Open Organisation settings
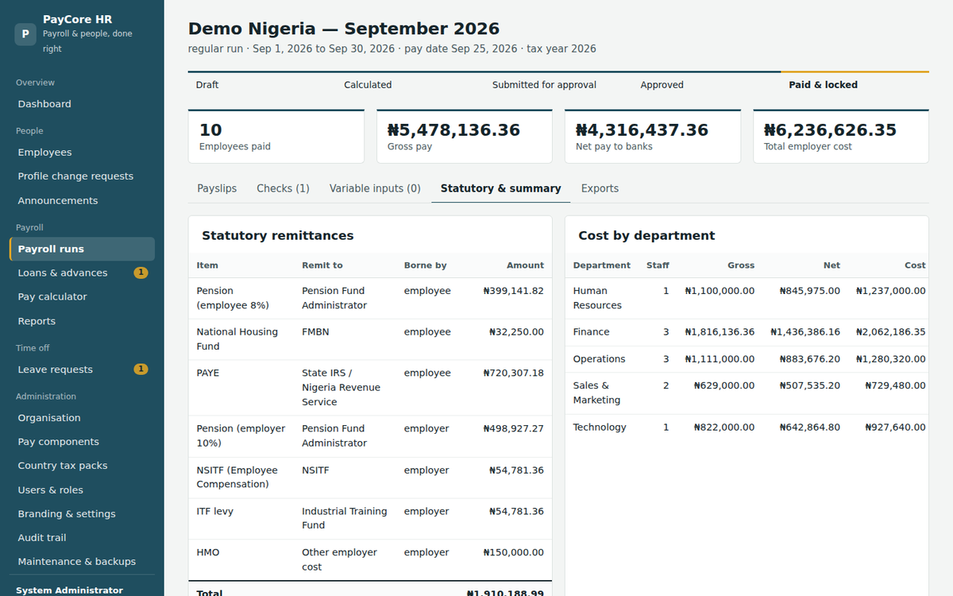This screenshot has width=953, height=596. (x=82, y=418)
